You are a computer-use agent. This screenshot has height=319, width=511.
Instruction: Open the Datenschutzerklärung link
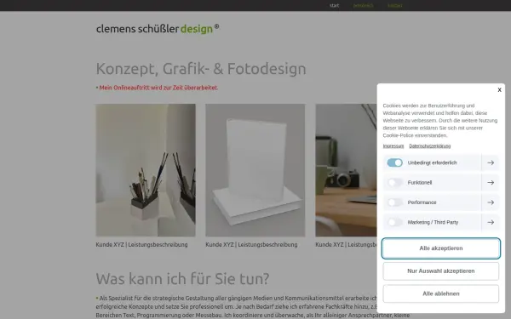pos(430,146)
